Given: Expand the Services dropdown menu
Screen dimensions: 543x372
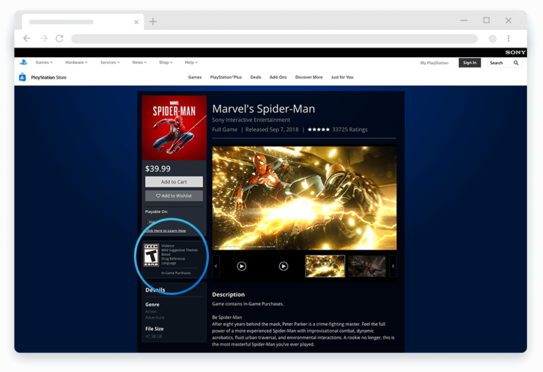Looking at the screenshot, I should pos(110,63).
